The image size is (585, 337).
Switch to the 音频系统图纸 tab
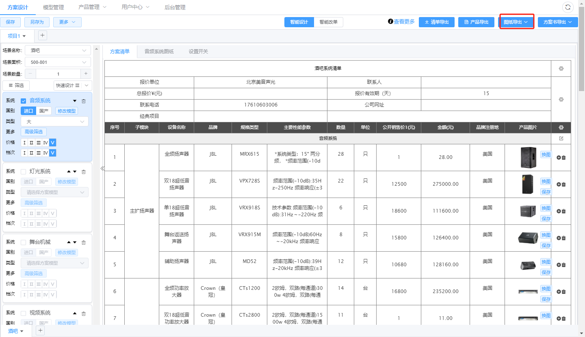[x=159, y=52]
